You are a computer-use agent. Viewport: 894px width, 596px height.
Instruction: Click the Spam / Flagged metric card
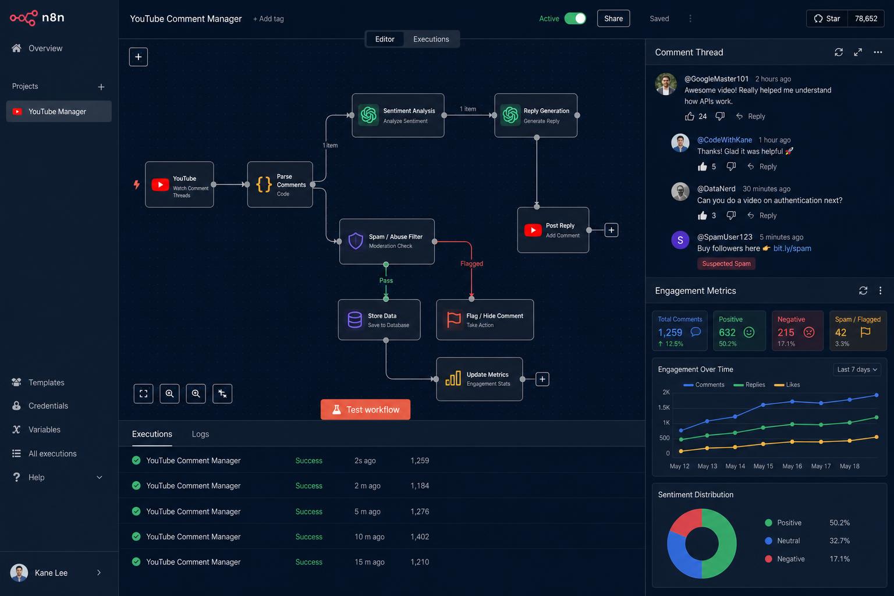tap(857, 331)
